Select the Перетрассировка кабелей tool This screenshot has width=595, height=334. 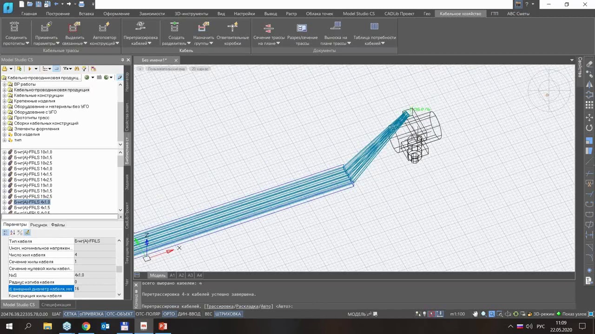pos(140,32)
